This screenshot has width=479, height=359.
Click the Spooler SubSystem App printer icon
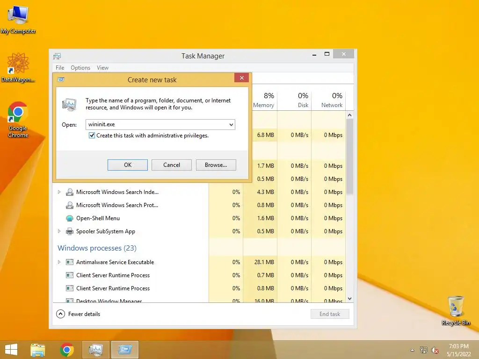[x=70, y=231]
